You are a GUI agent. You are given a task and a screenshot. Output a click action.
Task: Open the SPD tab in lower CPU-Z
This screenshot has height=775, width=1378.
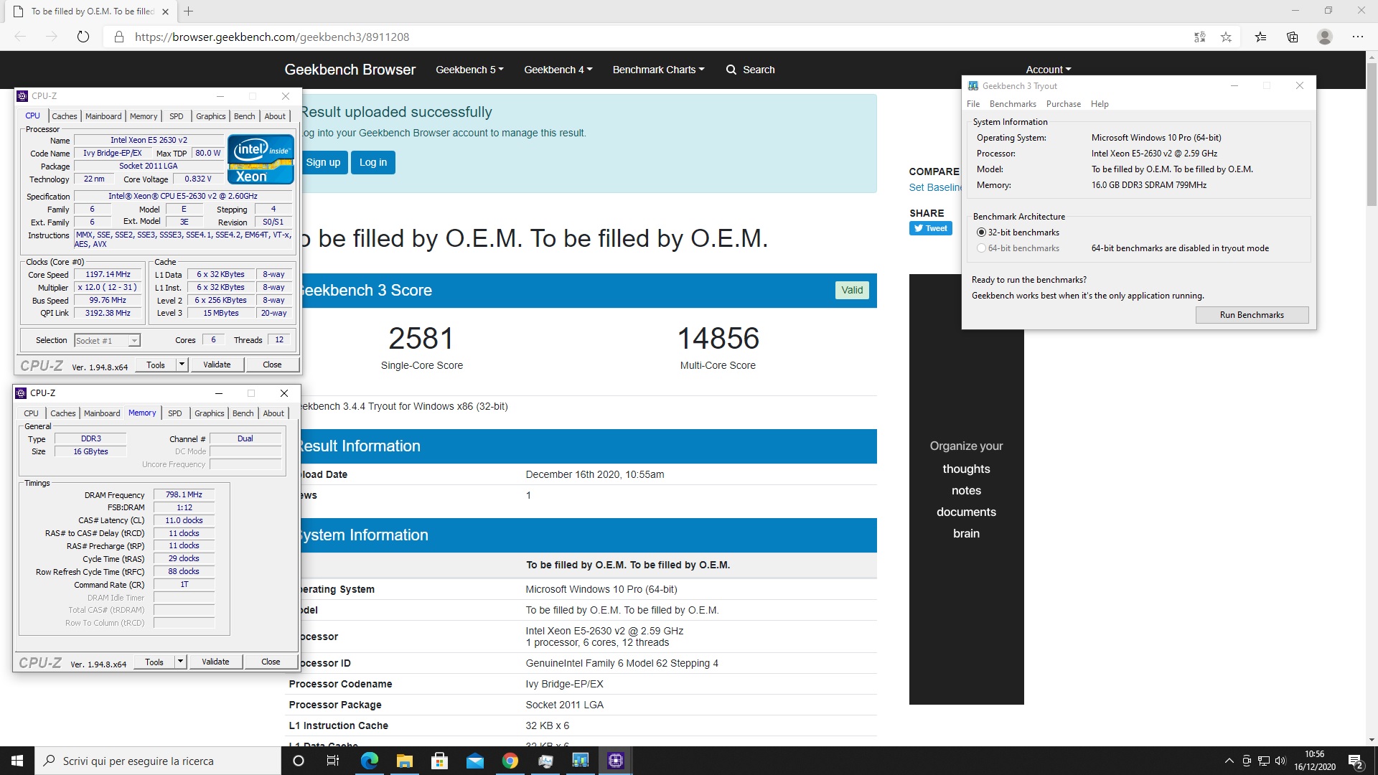click(174, 413)
